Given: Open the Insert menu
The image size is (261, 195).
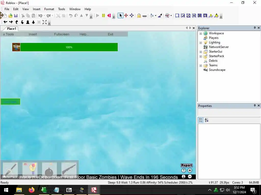Looking at the screenshot, I should tap(36, 9).
